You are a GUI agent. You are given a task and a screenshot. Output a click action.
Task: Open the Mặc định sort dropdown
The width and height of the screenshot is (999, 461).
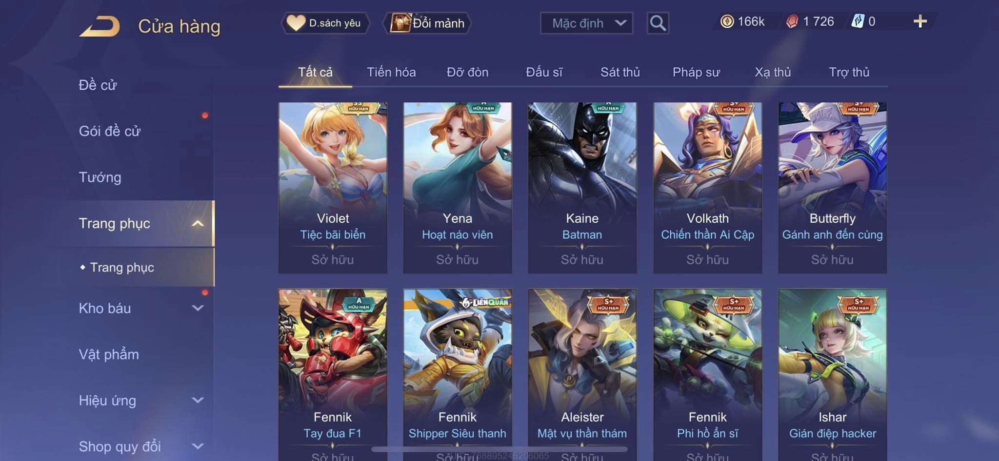coord(586,23)
